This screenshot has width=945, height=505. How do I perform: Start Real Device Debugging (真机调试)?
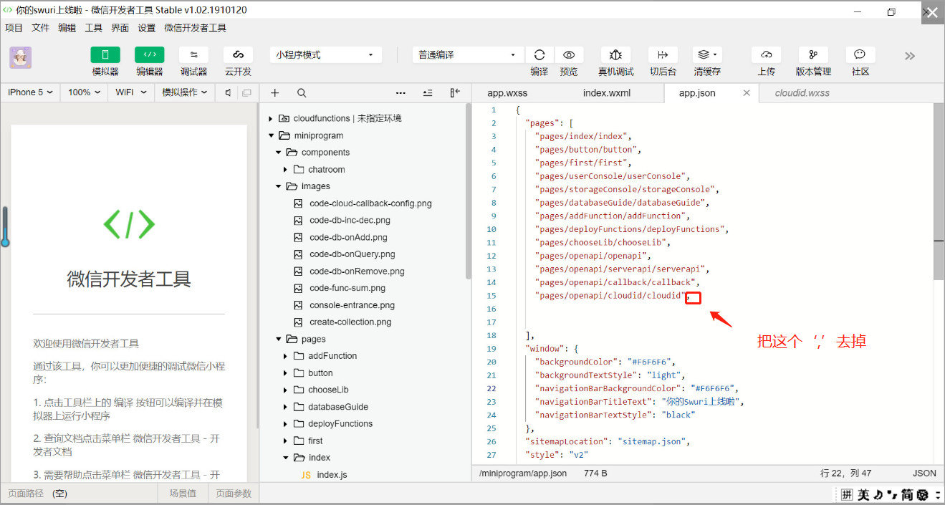click(x=616, y=55)
